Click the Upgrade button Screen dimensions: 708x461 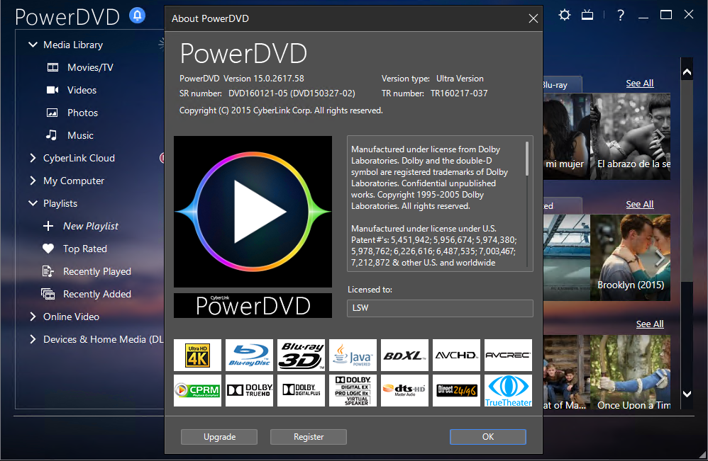pyautogui.click(x=219, y=437)
